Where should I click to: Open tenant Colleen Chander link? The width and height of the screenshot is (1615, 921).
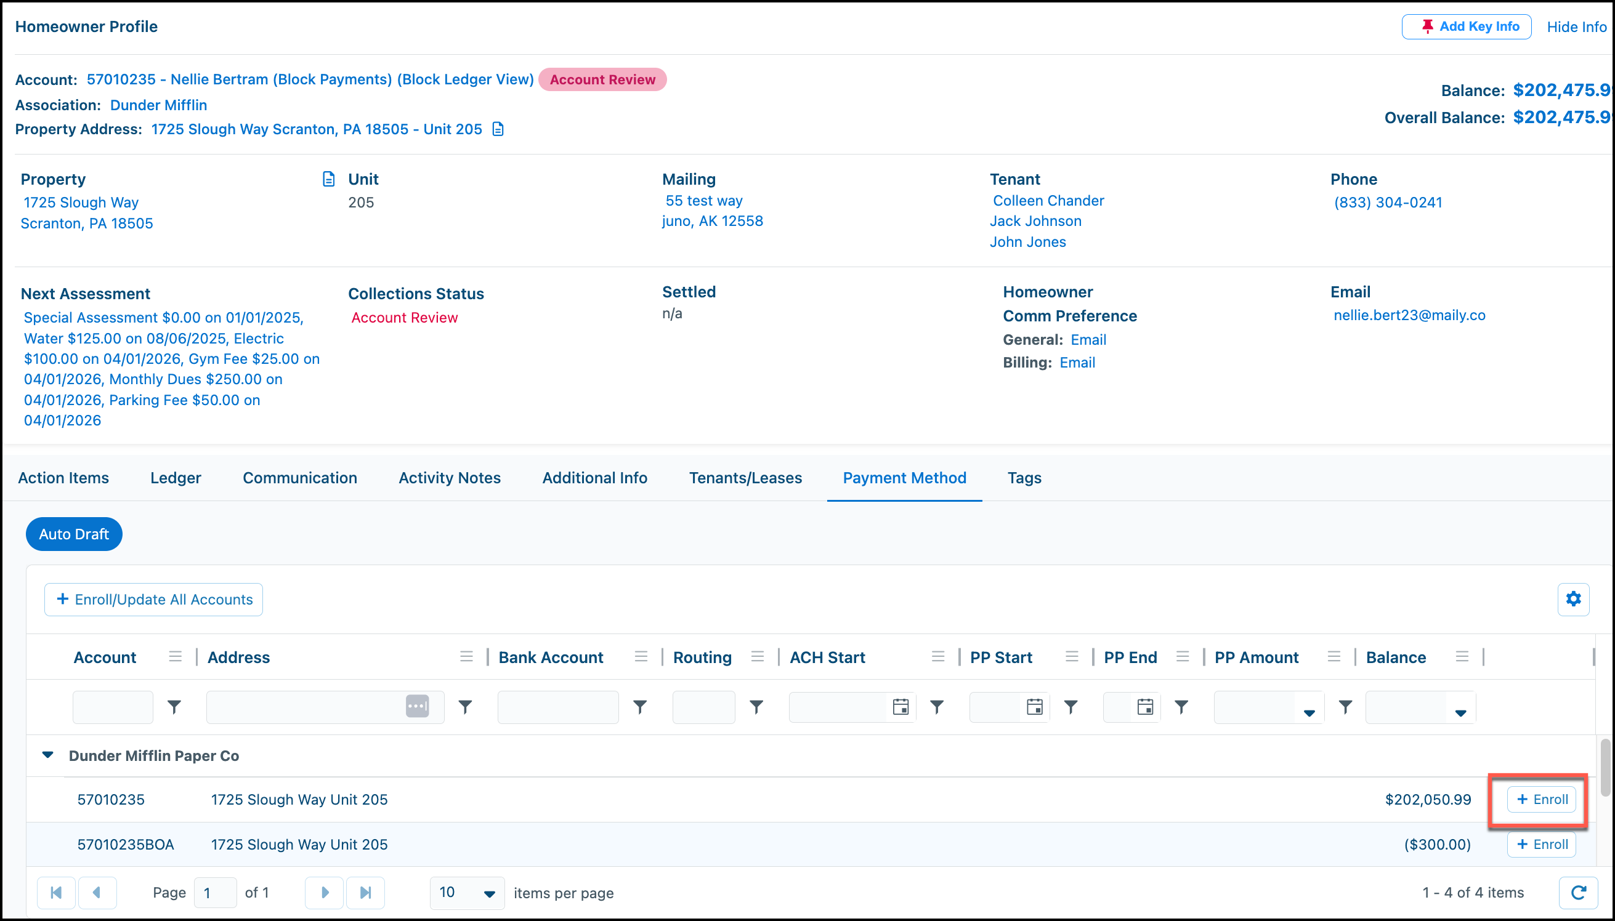pyautogui.click(x=1048, y=201)
